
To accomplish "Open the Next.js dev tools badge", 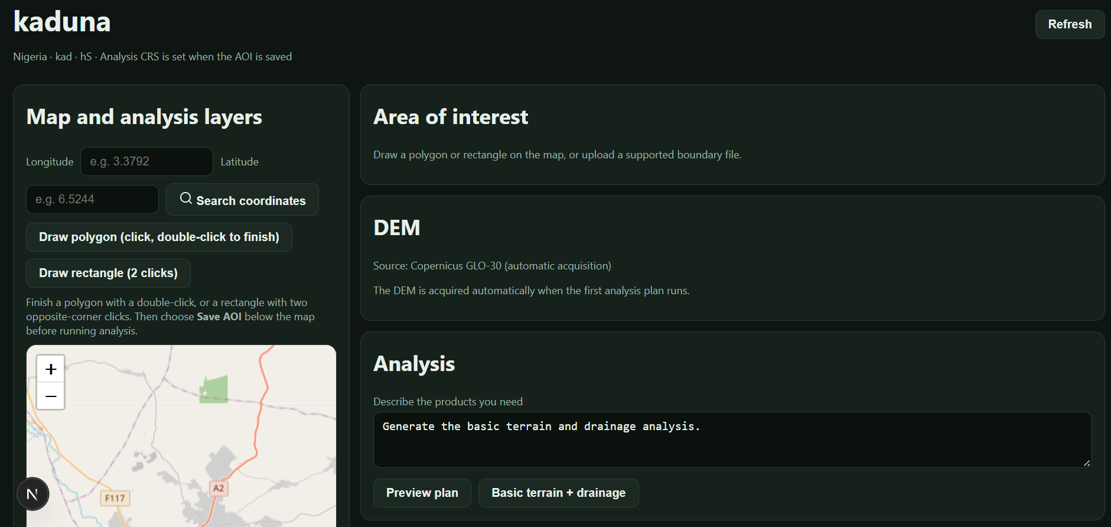I will click(32, 494).
